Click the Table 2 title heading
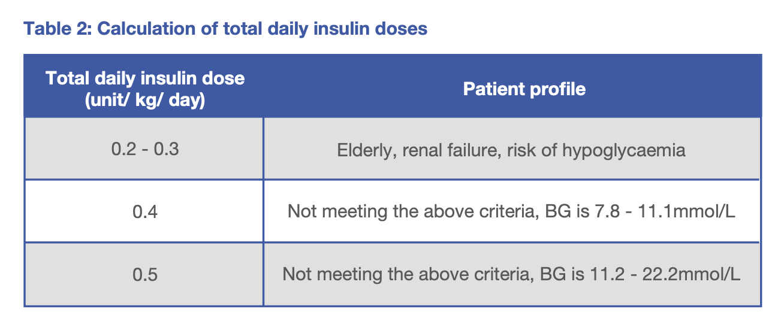This screenshot has height=321, width=778. [x=225, y=29]
